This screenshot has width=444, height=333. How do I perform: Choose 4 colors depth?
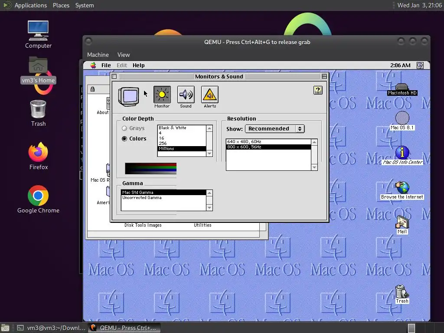click(182, 133)
